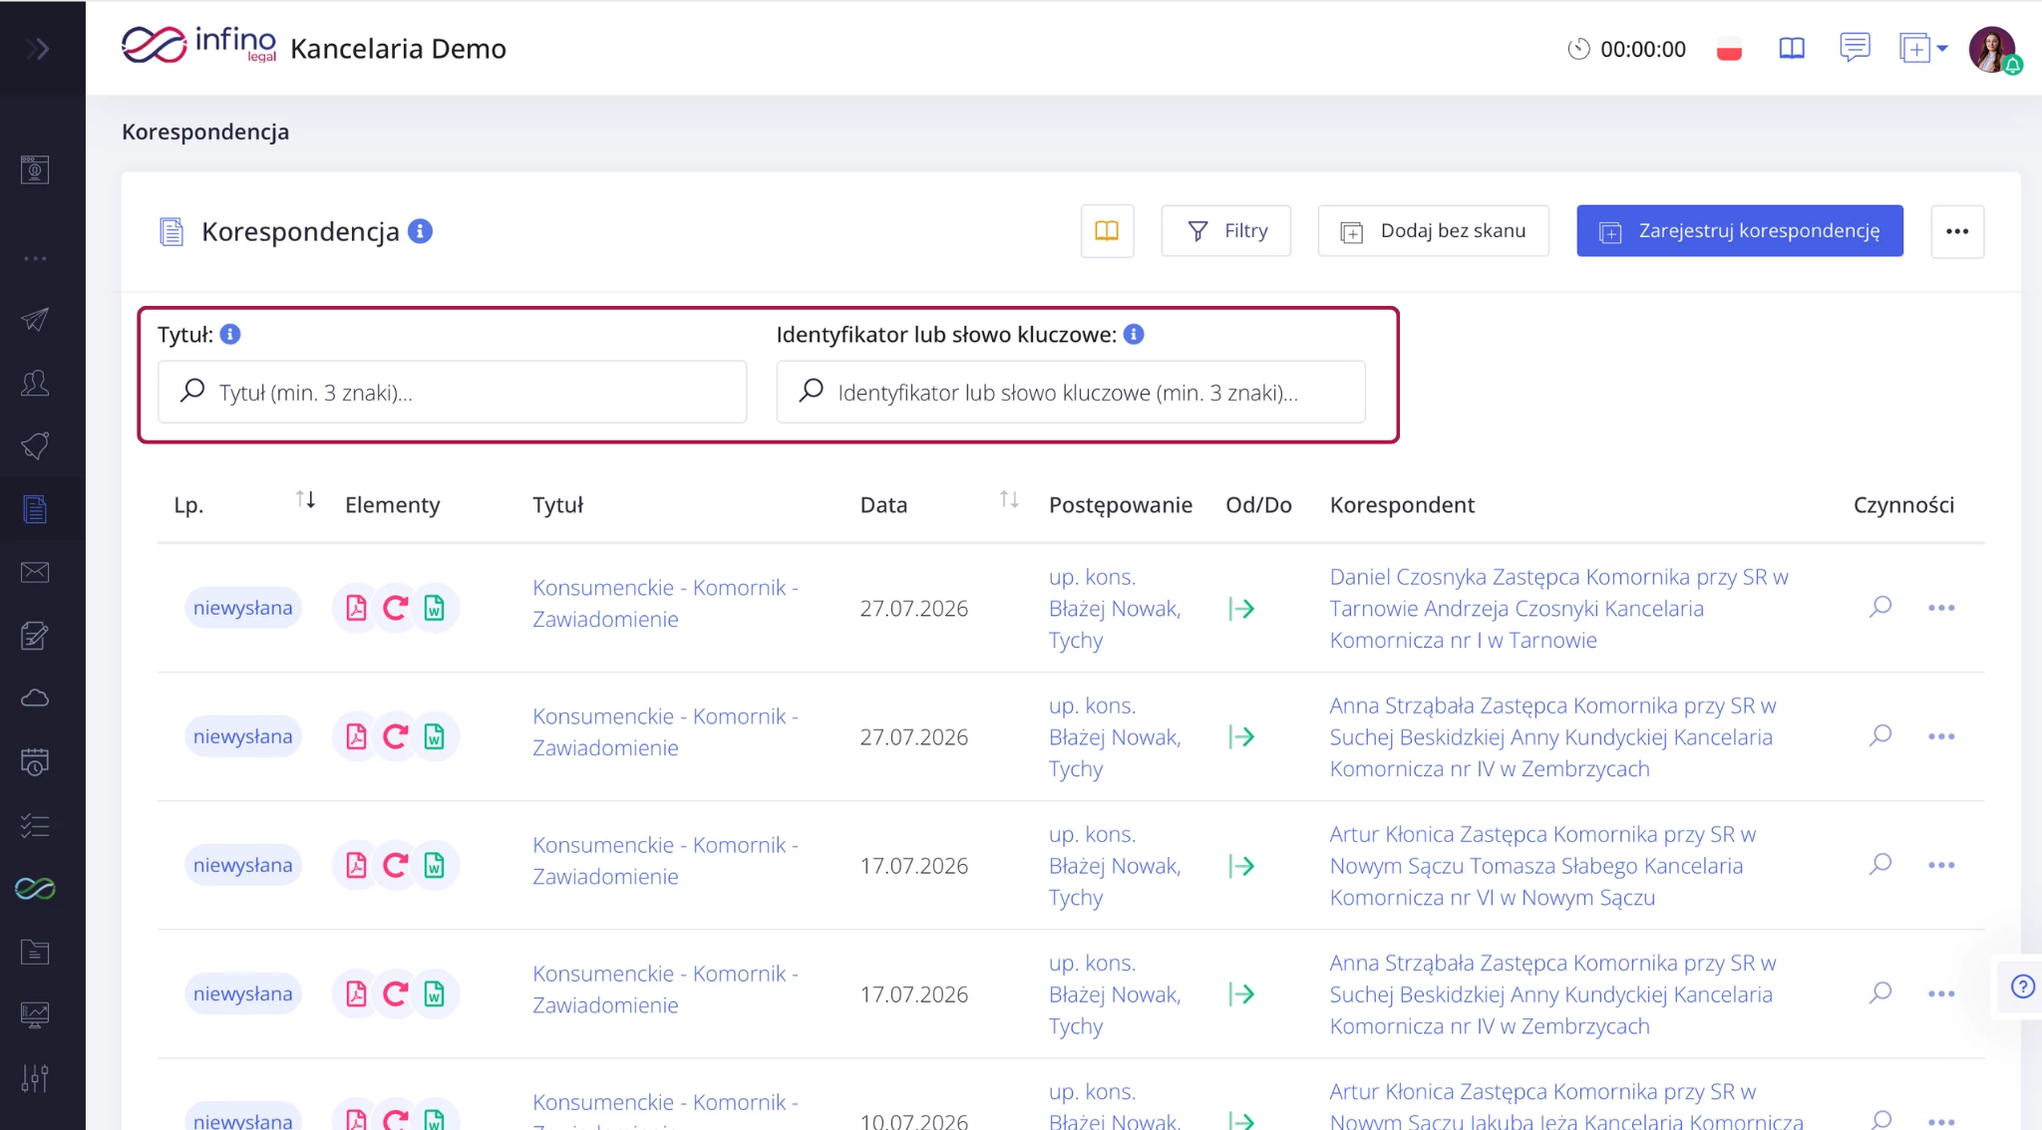2042x1130 pixels.
Task: Open the envelope mail sidebar icon
Action: [x=35, y=572]
